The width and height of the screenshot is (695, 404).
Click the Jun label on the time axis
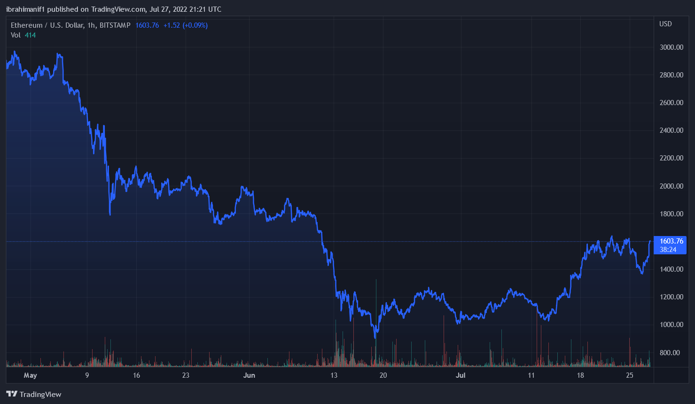(249, 375)
